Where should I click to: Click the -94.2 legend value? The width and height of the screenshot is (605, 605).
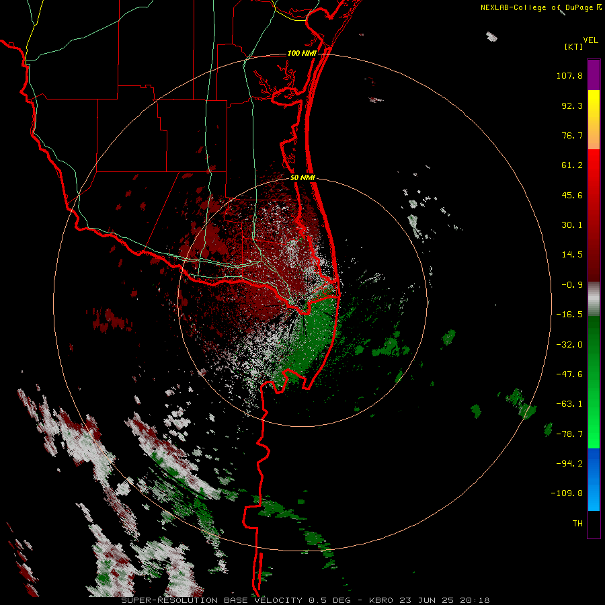(x=569, y=463)
